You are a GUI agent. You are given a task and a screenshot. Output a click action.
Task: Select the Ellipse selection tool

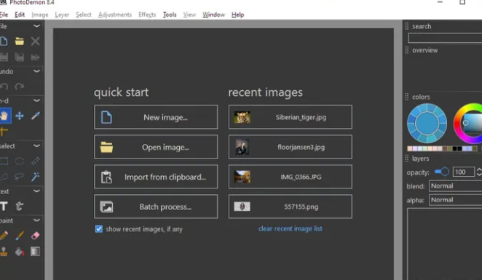click(20, 161)
